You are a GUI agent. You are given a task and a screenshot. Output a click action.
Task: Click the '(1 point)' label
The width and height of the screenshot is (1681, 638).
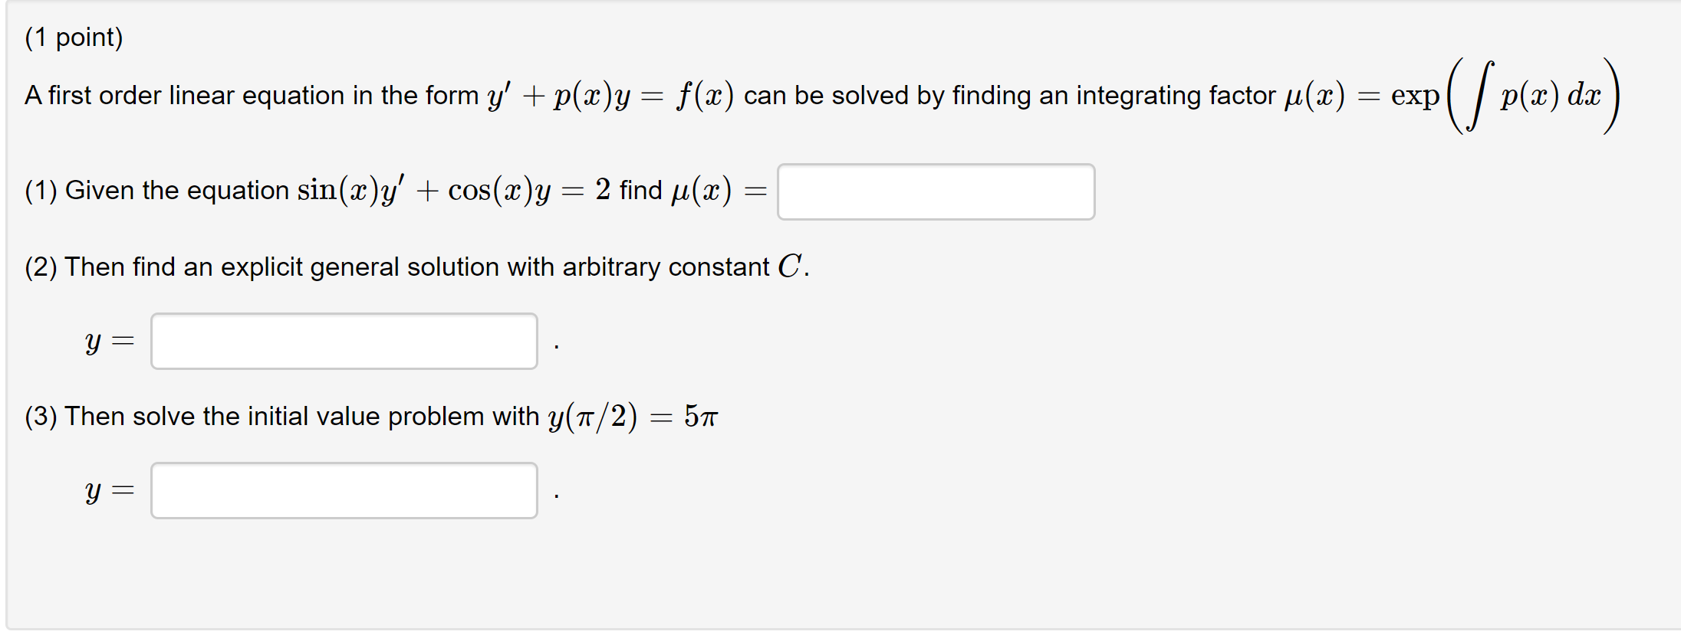74,36
